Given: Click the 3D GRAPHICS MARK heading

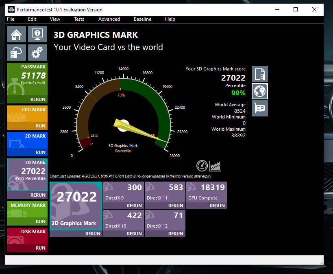Looking at the screenshot, I should 96,35.
